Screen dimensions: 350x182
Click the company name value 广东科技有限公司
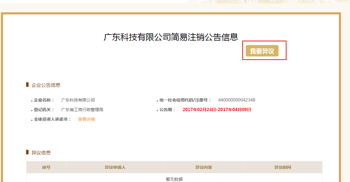point(78,100)
